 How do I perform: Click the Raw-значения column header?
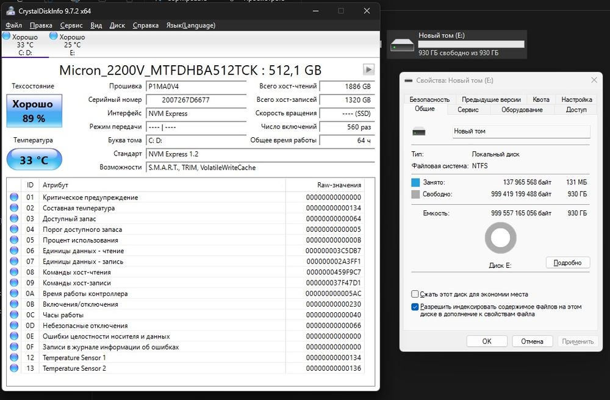(x=325, y=185)
